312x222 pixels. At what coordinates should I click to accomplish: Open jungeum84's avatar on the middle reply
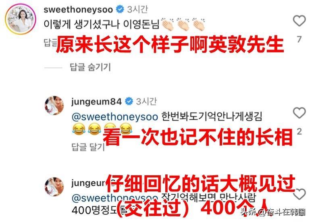click(54, 106)
